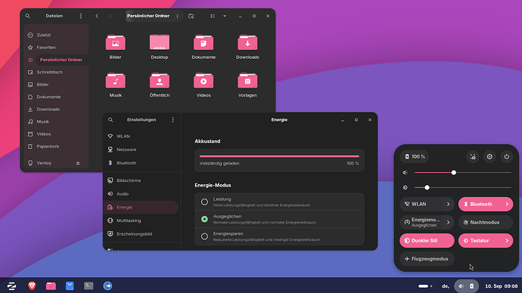Open settings via quick settings gear icon

pyautogui.click(x=489, y=156)
